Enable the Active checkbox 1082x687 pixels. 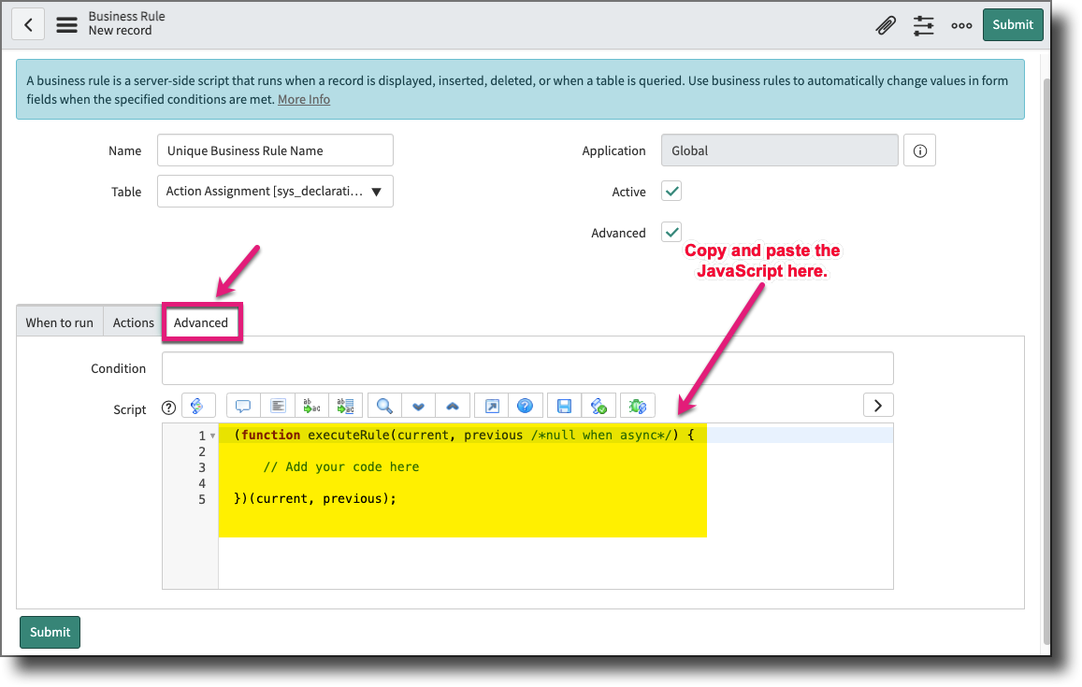[671, 191]
